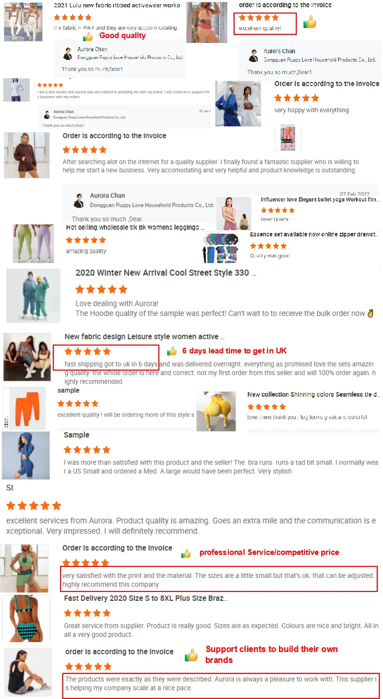Screen dimensions: 383x699
Task: Click thumbs-up icon next to 'excellent quality!' box
Action: coord(310,22)
